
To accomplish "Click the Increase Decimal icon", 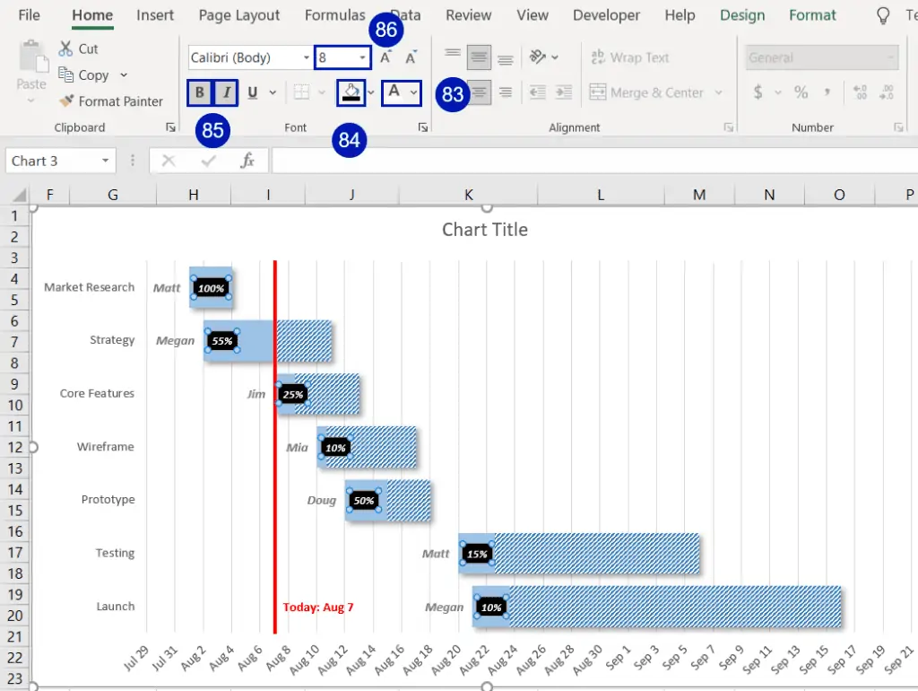I will 860,92.
